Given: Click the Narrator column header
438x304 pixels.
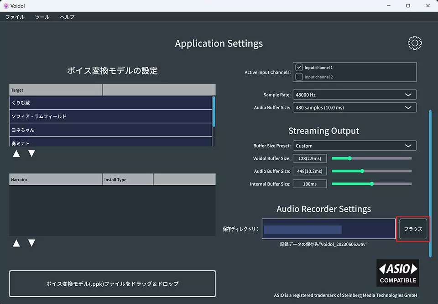Looking at the screenshot, I should coord(56,179).
